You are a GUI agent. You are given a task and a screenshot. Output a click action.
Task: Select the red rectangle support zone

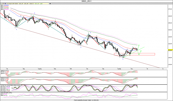[135, 54]
